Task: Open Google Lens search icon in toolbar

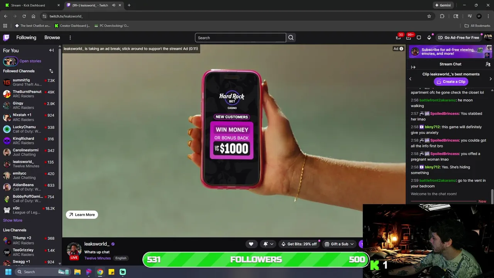Action: (456, 16)
